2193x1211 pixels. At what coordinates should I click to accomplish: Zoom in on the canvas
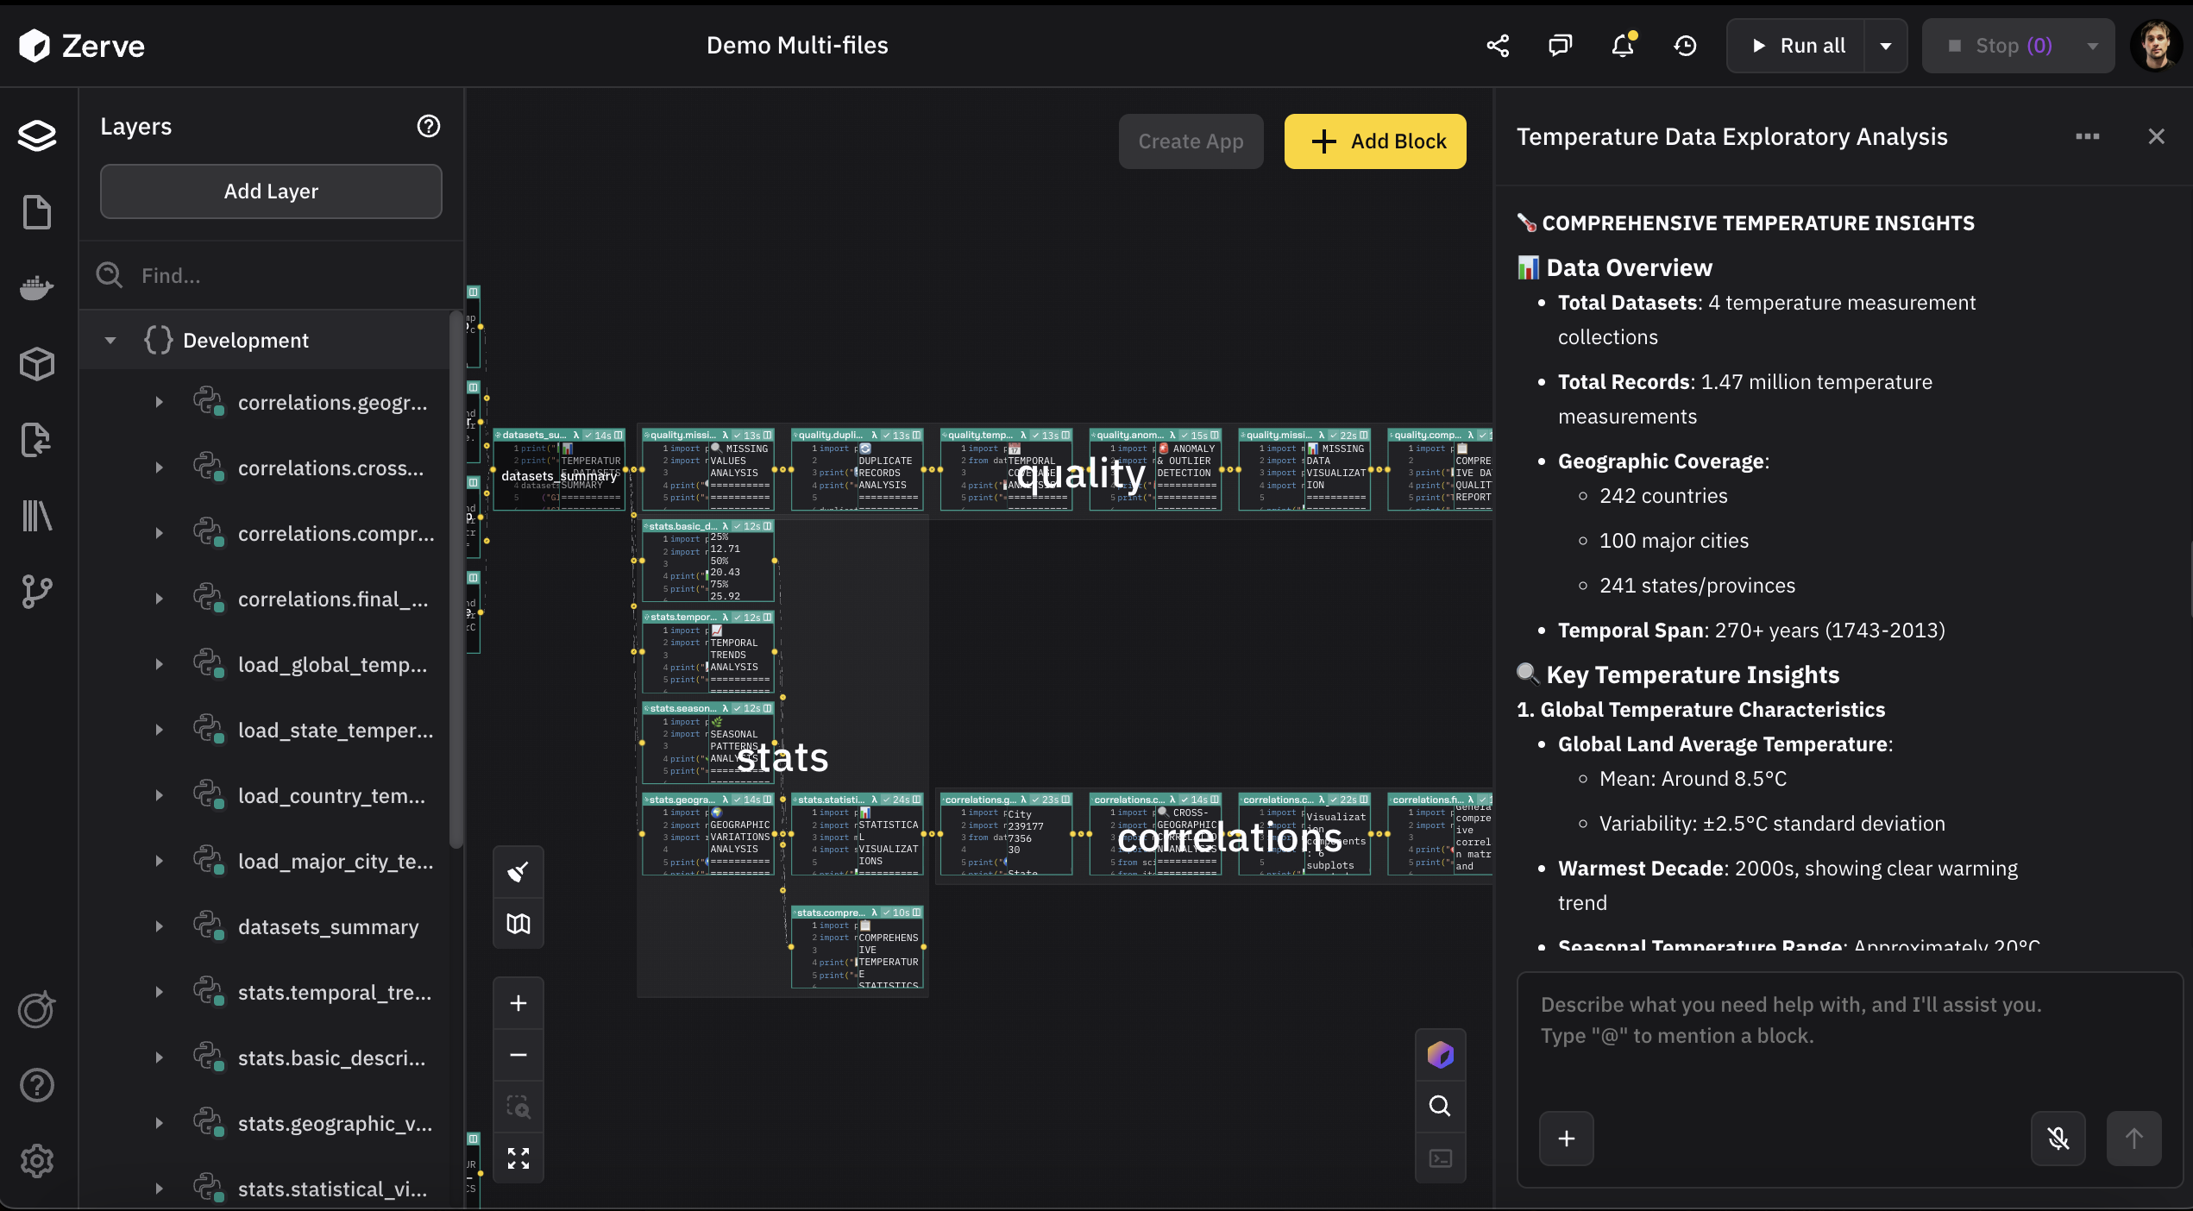coord(518,1003)
